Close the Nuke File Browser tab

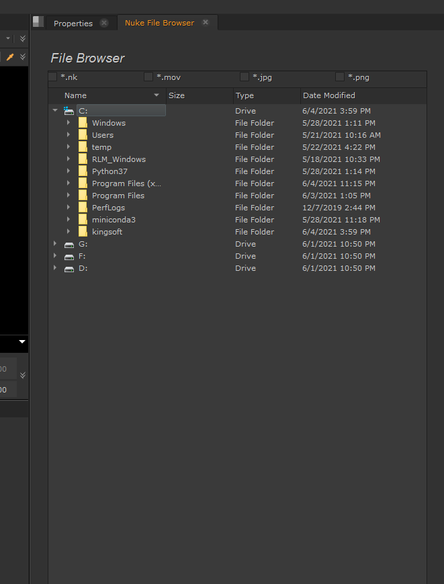tap(206, 22)
